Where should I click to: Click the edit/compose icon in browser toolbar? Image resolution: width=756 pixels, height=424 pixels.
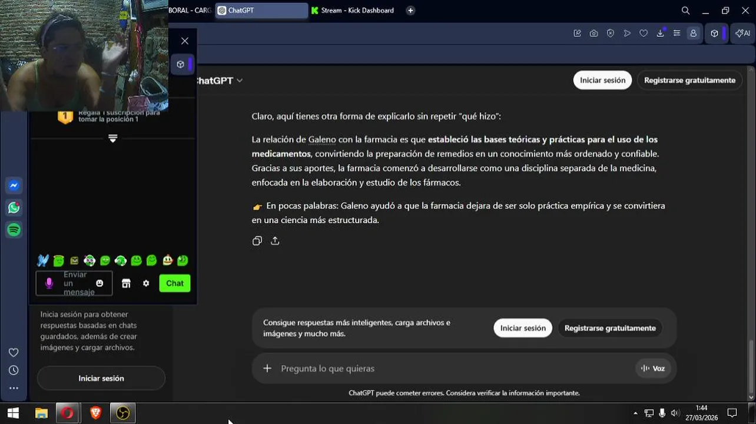(577, 34)
